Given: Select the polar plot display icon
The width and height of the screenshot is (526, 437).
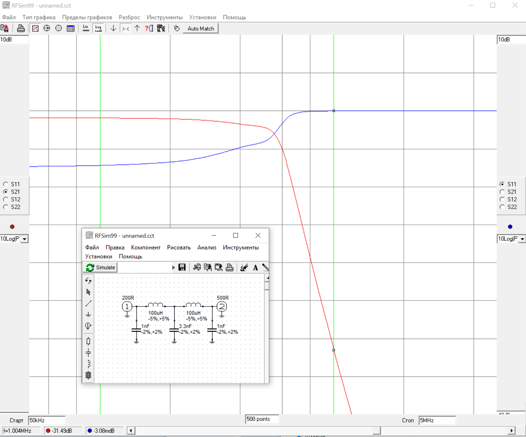Looking at the screenshot, I should [x=59, y=28].
